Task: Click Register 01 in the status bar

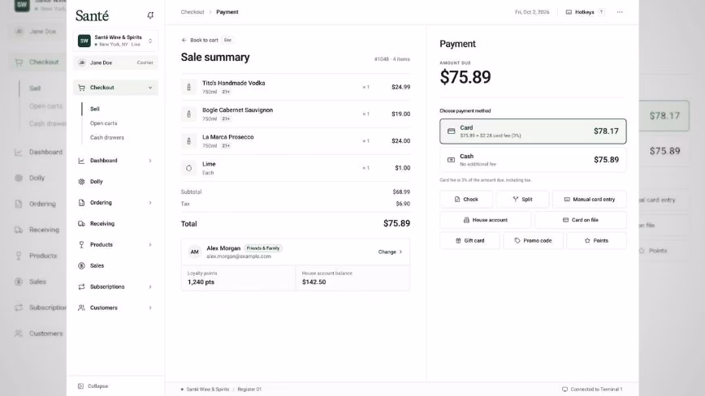Action: [x=249, y=390]
